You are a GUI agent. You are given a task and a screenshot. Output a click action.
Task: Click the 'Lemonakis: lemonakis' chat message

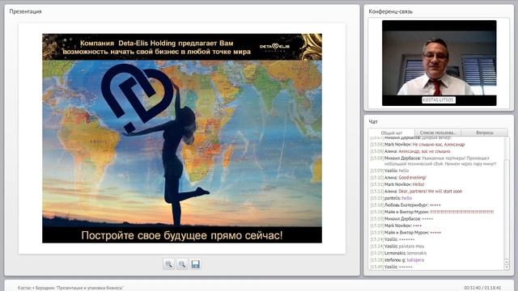[x=398, y=253]
